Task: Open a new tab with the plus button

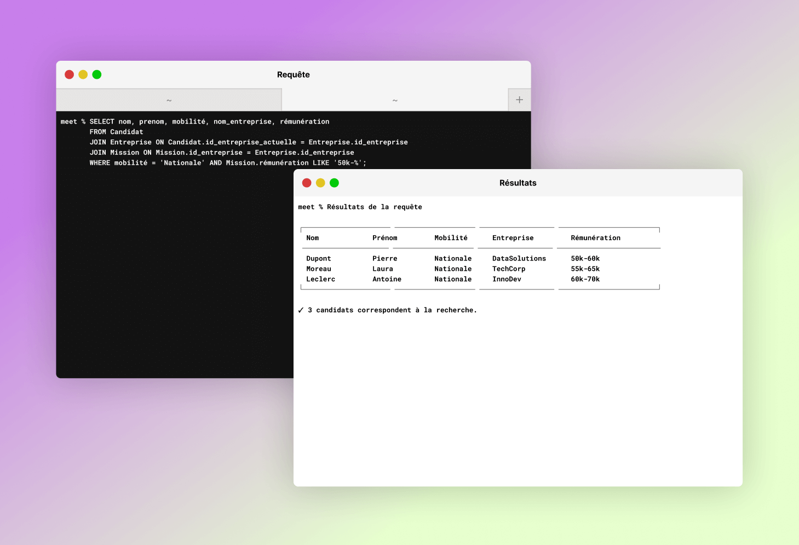Action: [x=519, y=100]
